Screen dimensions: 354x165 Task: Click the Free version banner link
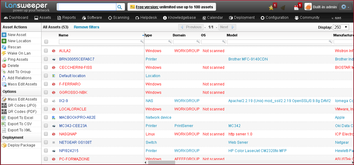[172, 7]
